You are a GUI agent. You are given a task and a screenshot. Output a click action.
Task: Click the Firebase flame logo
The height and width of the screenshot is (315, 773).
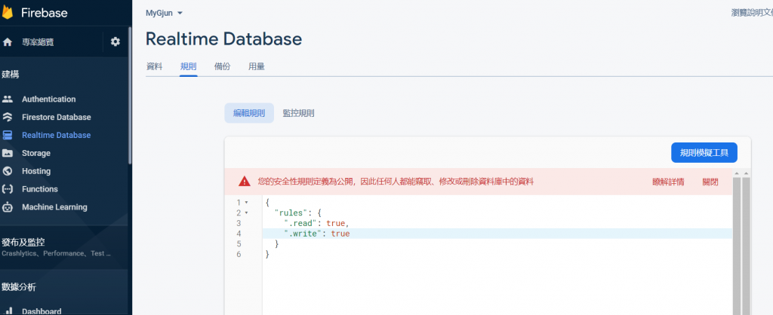coord(7,13)
